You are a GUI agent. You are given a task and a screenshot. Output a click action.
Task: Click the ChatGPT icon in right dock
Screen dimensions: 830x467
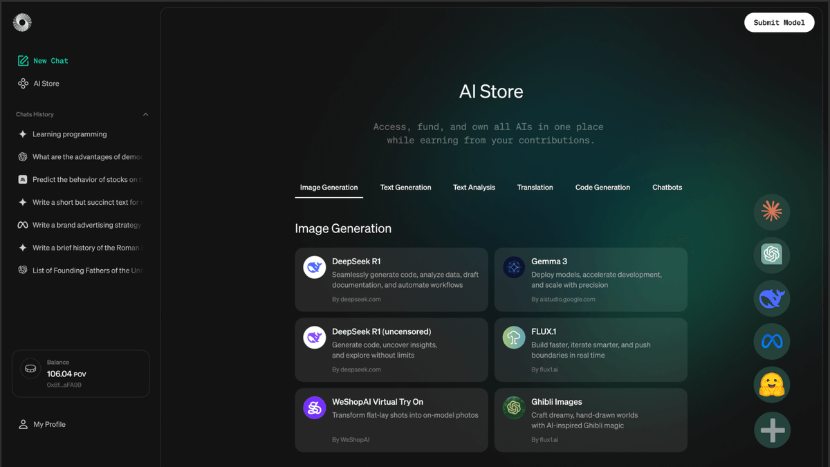tap(772, 255)
